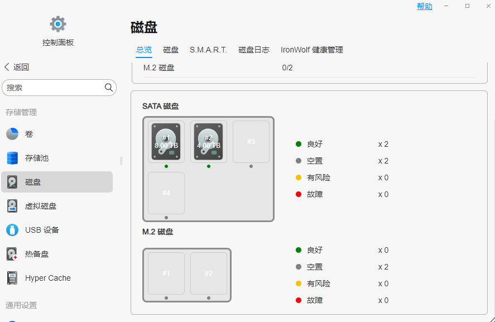Open the 卷 (Volume) pie icon

coord(12,134)
